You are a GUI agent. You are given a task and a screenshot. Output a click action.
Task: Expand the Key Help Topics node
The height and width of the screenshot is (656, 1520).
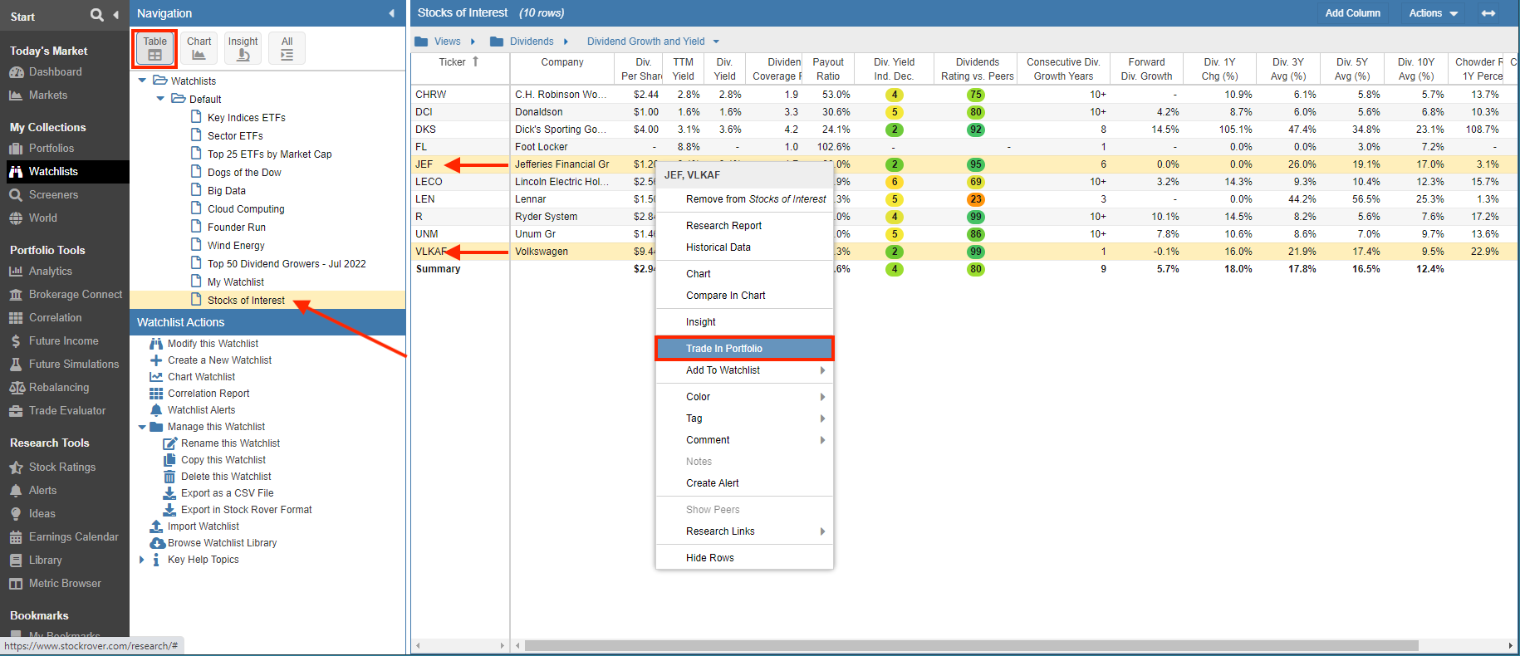tap(142, 560)
